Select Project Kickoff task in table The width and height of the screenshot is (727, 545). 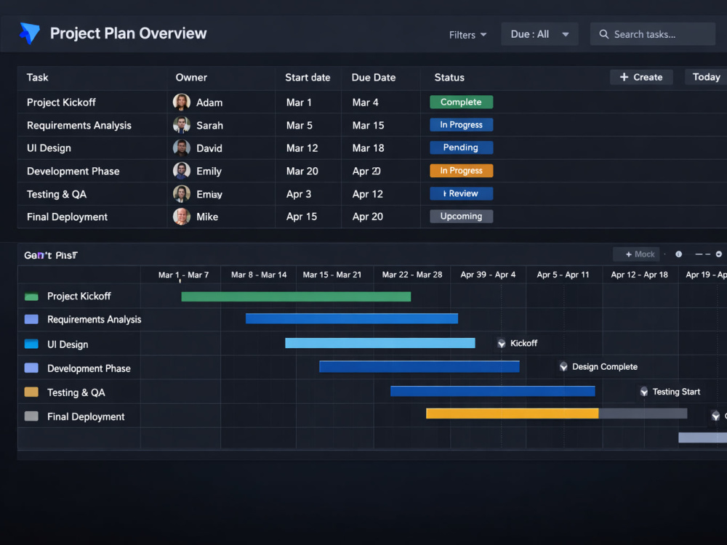point(61,102)
